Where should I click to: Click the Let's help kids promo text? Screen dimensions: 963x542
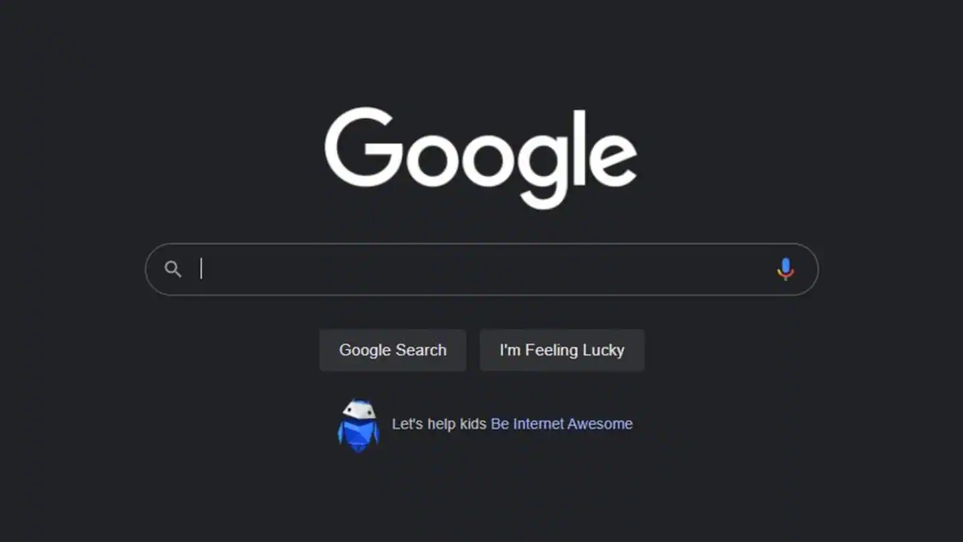439,424
